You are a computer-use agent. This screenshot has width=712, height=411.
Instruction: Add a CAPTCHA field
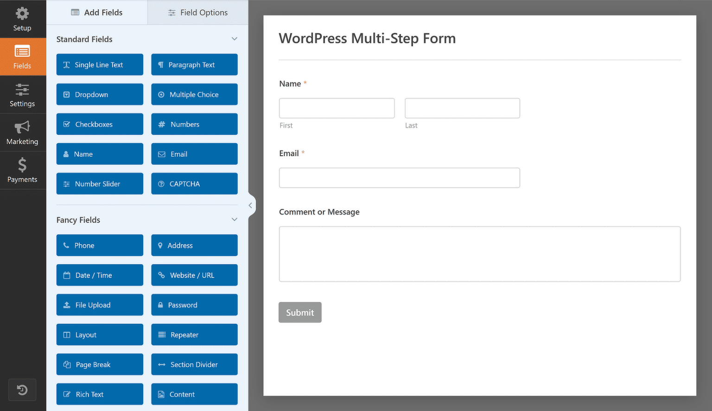(194, 183)
